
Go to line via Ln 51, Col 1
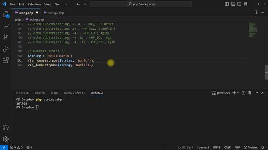(186, 147)
